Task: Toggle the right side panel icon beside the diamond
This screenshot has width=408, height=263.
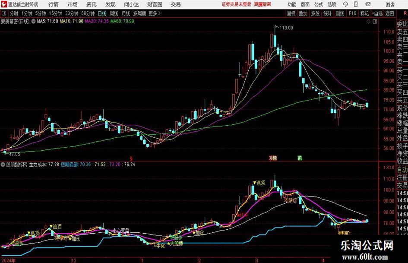Action: coord(375,21)
